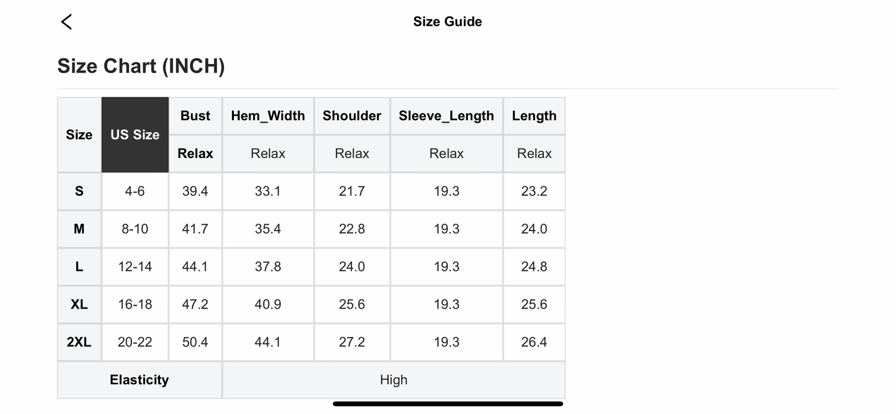This screenshot has width=896, height=414.
Task: Tap the Length column header
Action: (534, 116)
